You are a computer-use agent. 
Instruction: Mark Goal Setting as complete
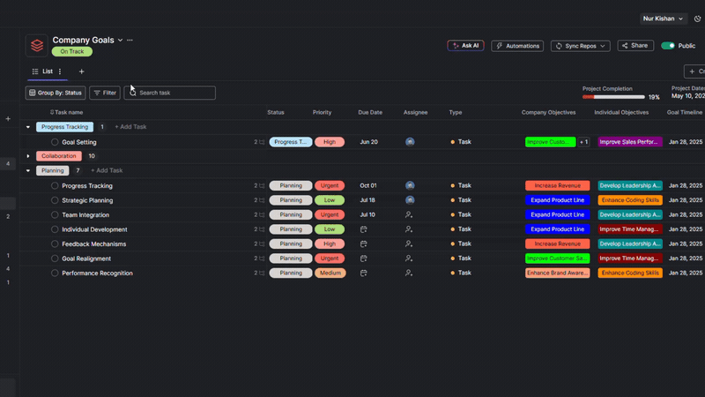tap(55, 142)
